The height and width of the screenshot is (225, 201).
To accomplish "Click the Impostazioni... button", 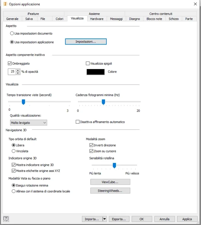I will coord(86,41).
